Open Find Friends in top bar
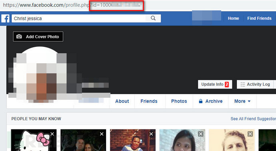The image size is (276, 151). pos(259,18)
